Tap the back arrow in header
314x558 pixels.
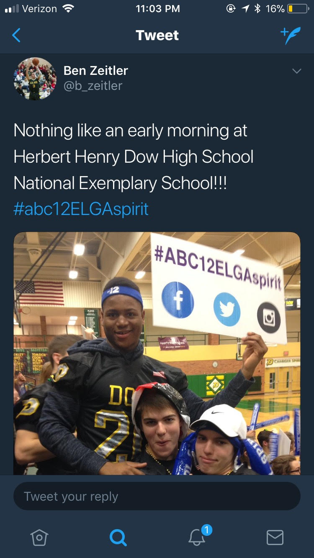click(x=16, y=36)
